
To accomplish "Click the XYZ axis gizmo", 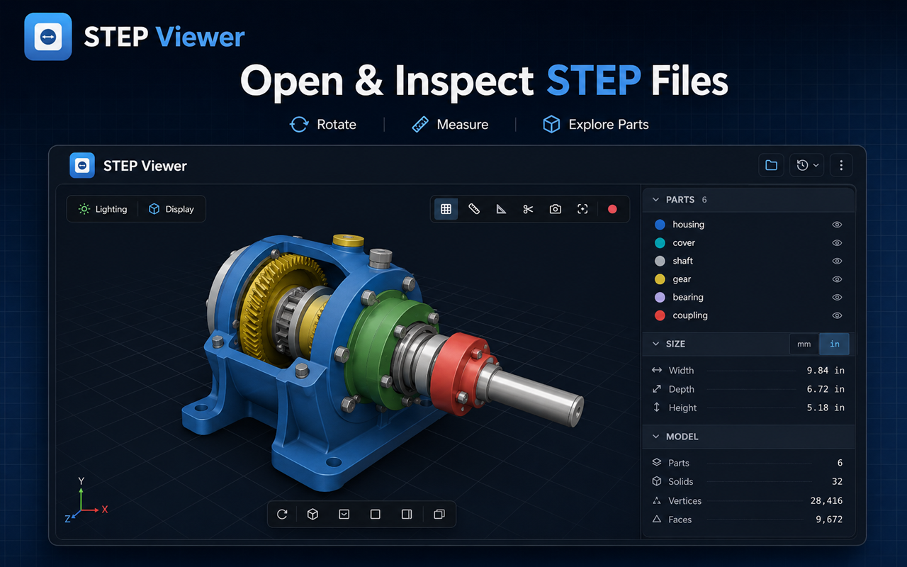I will click(x=85, y=502).
